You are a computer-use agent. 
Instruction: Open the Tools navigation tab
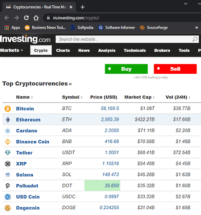click(x=184, y=51)
